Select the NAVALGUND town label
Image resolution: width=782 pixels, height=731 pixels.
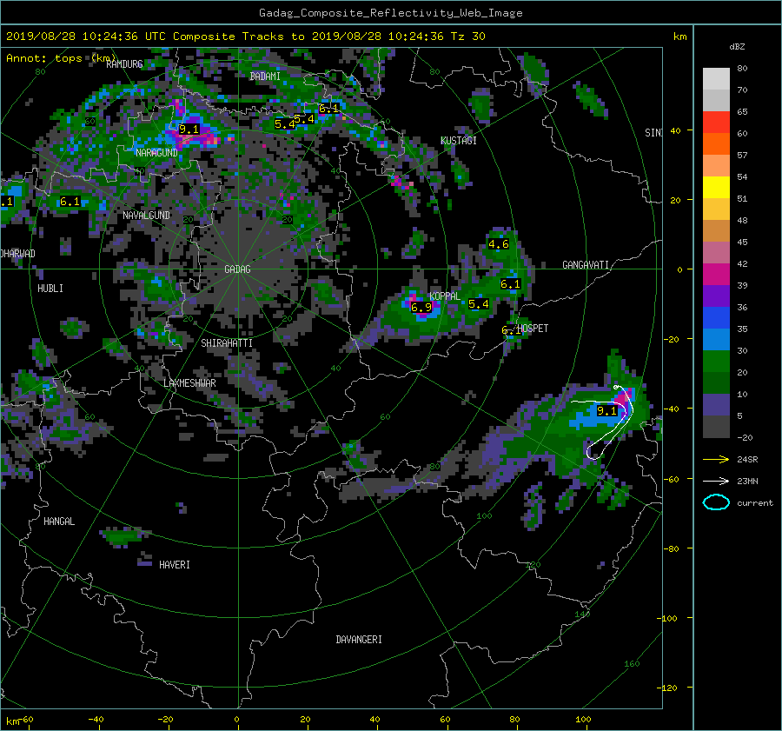(146, 216)
